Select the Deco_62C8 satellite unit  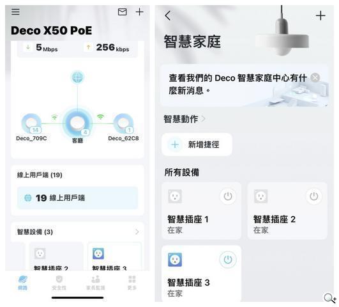pyautogui.click(x=124, y=123)
